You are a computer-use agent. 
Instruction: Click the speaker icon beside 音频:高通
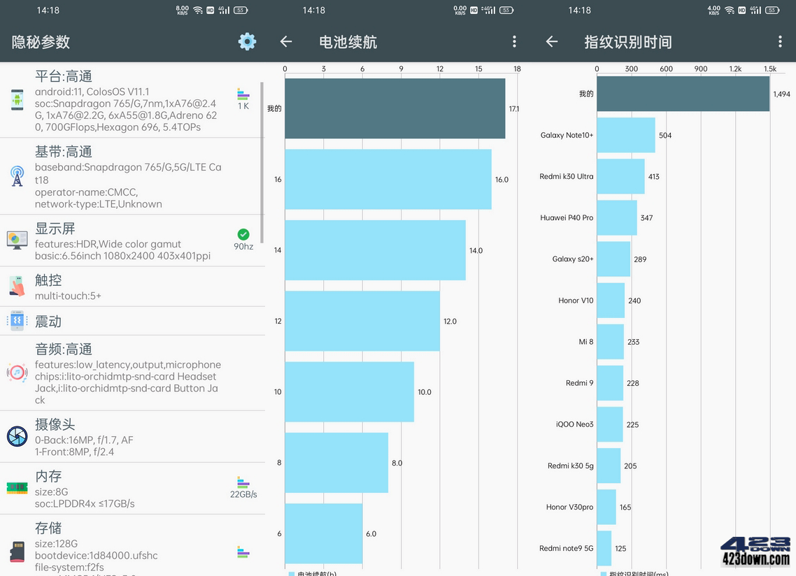click(x=17, y=373)
